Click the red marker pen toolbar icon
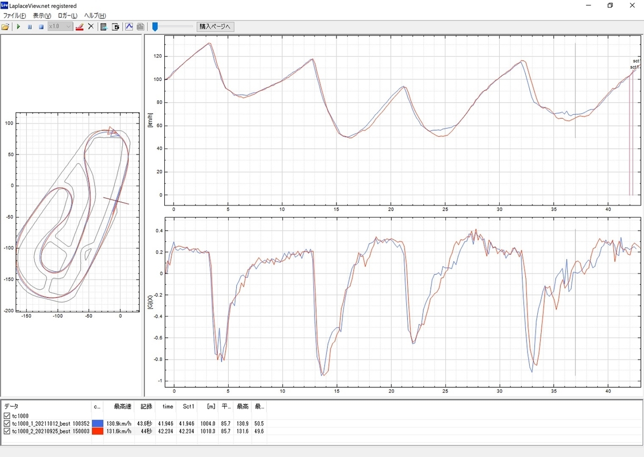Screen dimensions: 644x457 point(79,26)
